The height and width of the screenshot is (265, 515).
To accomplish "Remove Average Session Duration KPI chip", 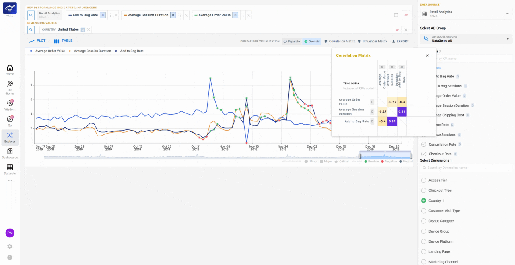I will pyautogui.click(x=186, y=15).
